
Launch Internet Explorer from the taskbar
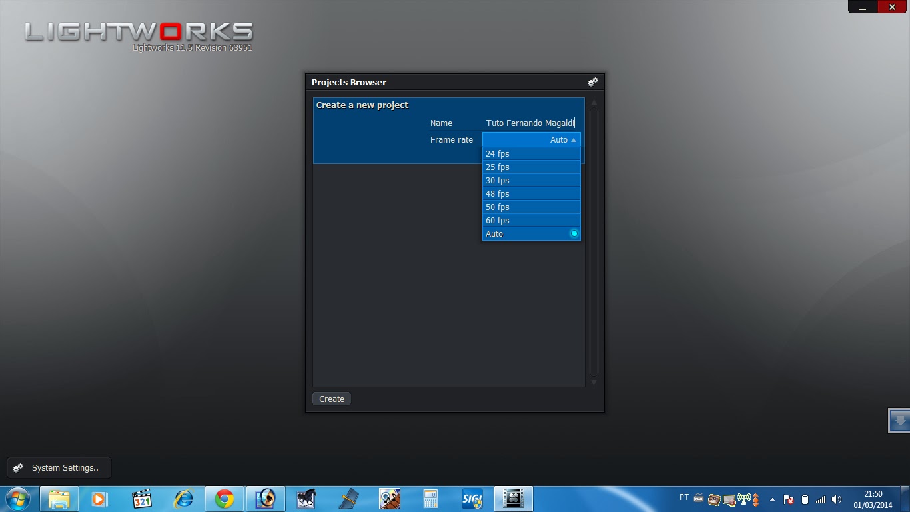(183, 499)
